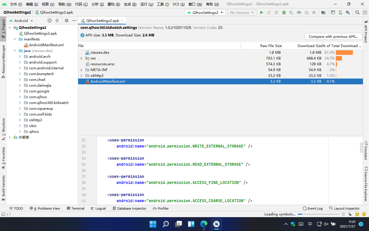Click the Search Everywhere magnifier icon
This screenshot has height=231, width=369.
tap(357, 12)
